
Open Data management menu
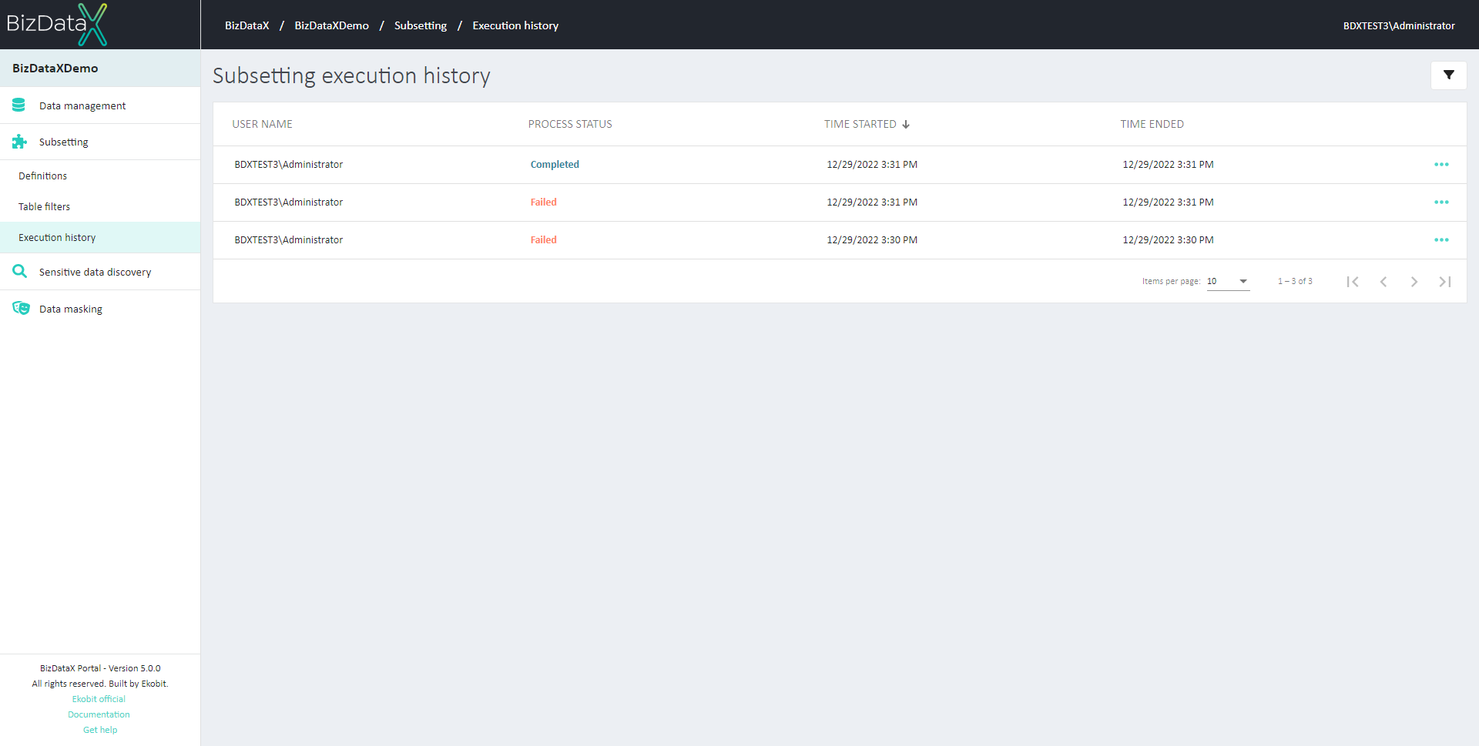click(100, 105)
